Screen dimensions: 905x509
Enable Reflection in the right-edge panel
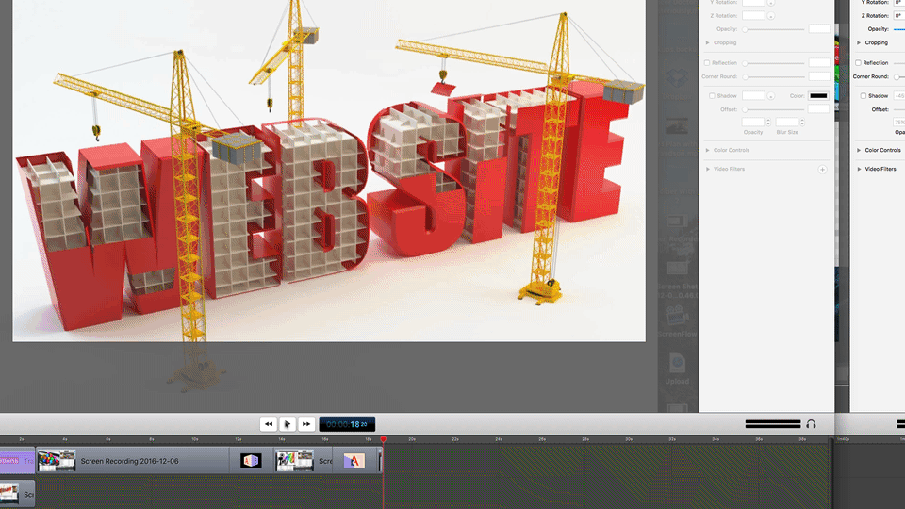click(858, 63)
